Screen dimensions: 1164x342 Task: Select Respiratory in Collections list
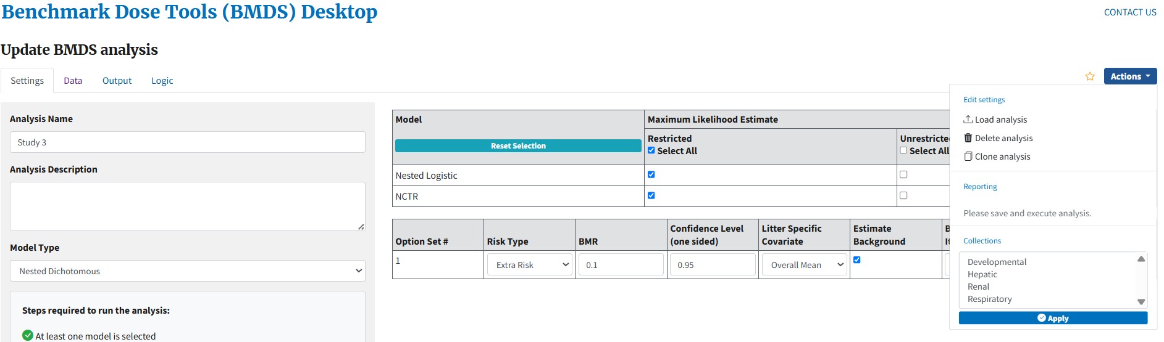pyautogui.click(x=989, y=299)
